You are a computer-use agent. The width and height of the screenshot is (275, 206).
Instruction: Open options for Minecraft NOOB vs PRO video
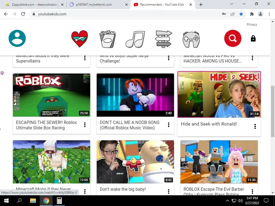(x=252, y=58)
